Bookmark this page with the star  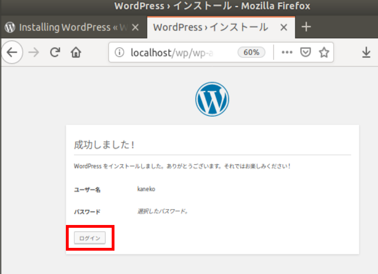[324, 52]
